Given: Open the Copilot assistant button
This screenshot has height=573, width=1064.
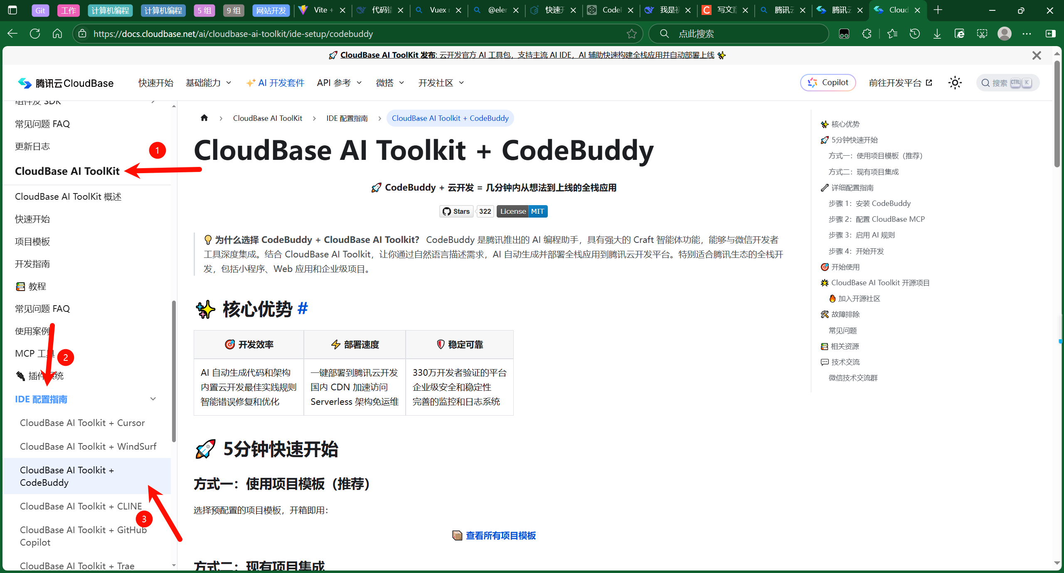Looking at the screenshot, I should (828, 83).
